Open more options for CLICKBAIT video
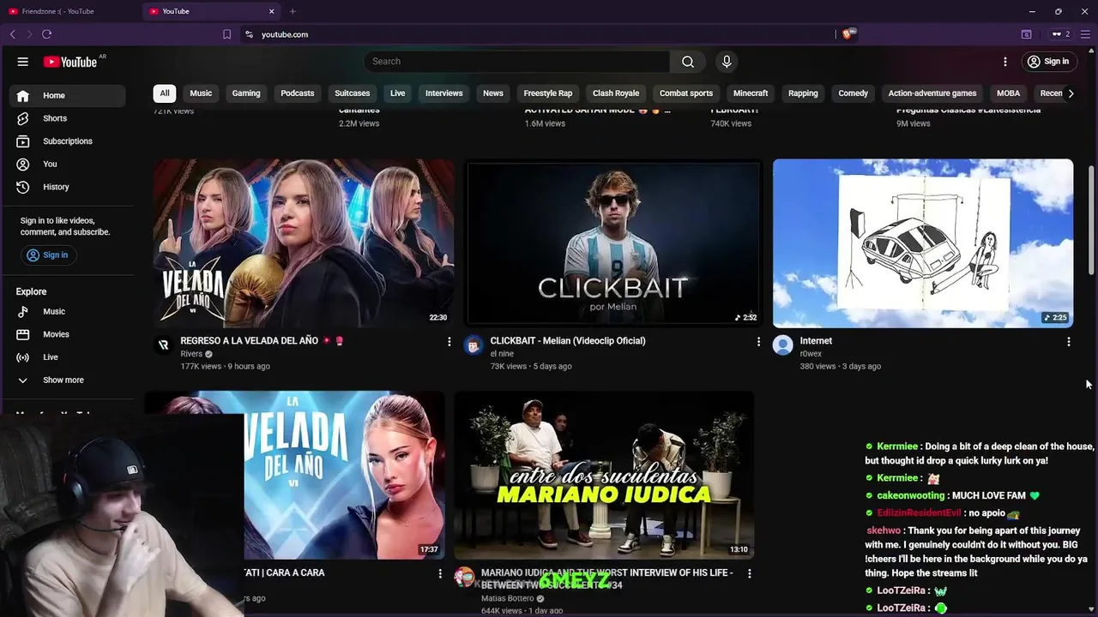The image size is (1098, 617). [x=758, y=342]
